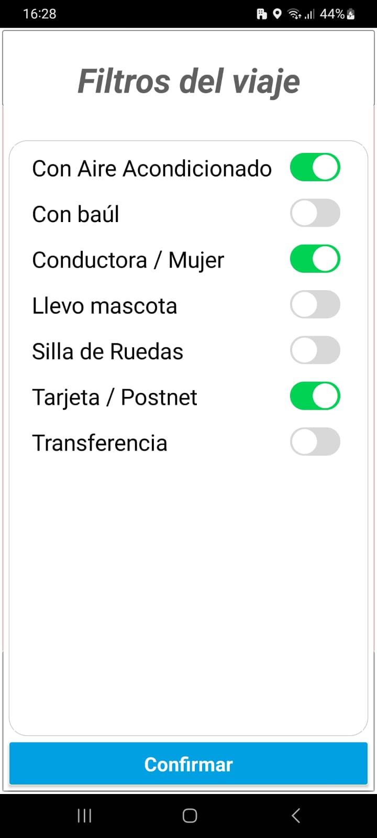Tap the Con Aire Acondicionado label
377x838 pixels.
pyautogui.click(x=152, y=169)
